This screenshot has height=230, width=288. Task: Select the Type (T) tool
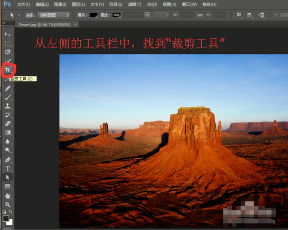[8, 168]
